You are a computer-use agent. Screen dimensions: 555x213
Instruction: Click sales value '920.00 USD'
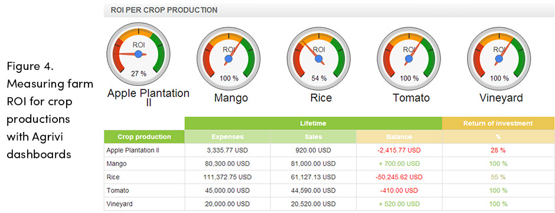(314, 150)
